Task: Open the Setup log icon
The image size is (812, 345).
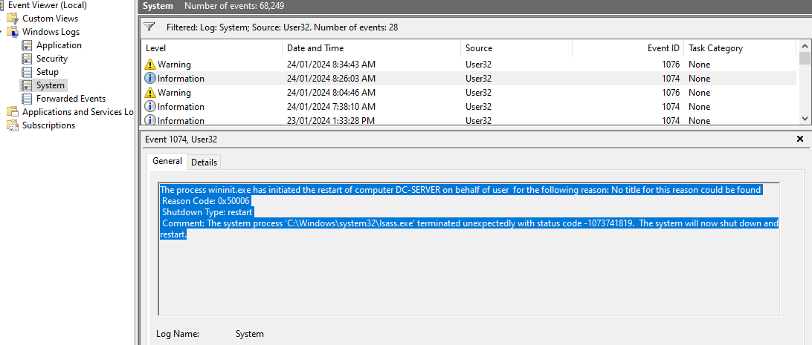Action: [27, 72]
